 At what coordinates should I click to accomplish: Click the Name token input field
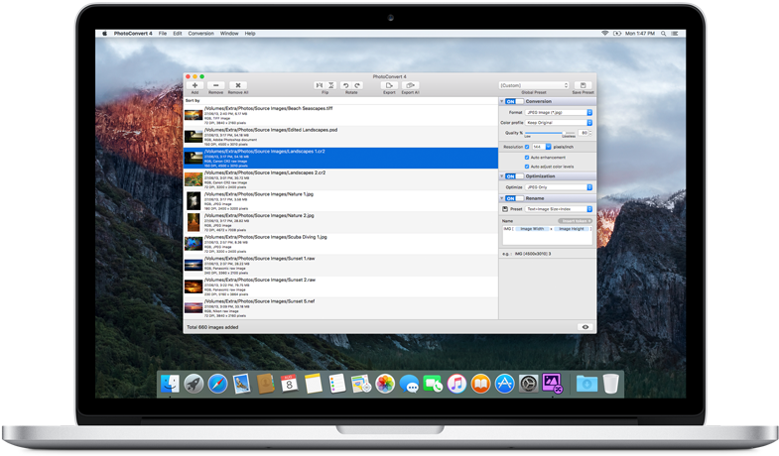(548, 235)
